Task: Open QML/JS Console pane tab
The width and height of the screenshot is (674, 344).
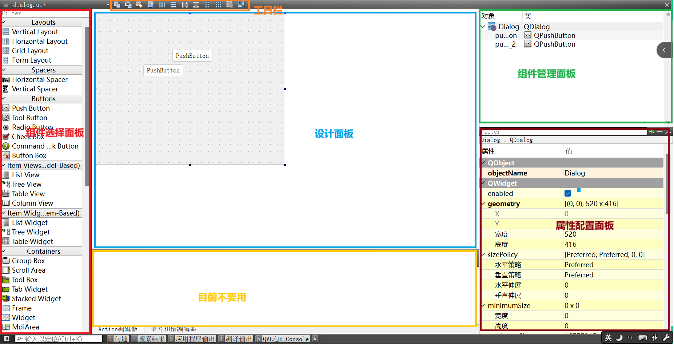Action: pos(282,339)
